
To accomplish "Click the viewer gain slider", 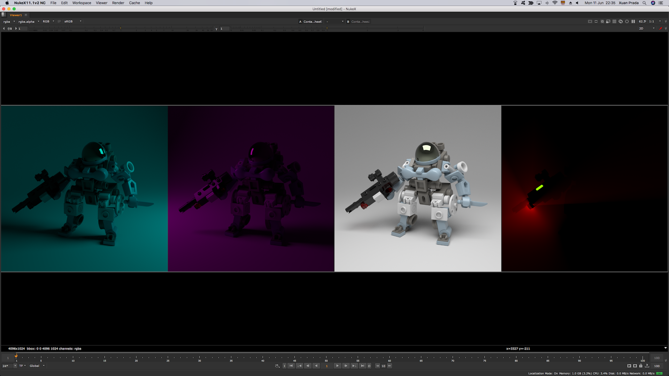I will 121,29.
